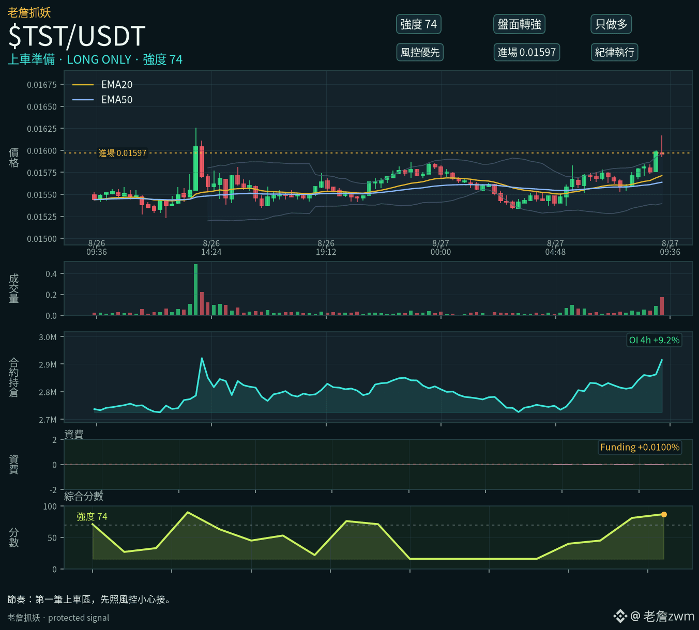
Task: Click the OI 4h +9.2% label
Action: point(654,340)
